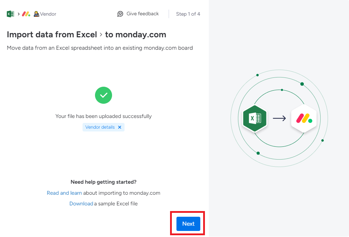This screenshot has width=349, height=237.
Task: Click the monday.com logo in breadcrumb
Action: click(x=26, y=14)
